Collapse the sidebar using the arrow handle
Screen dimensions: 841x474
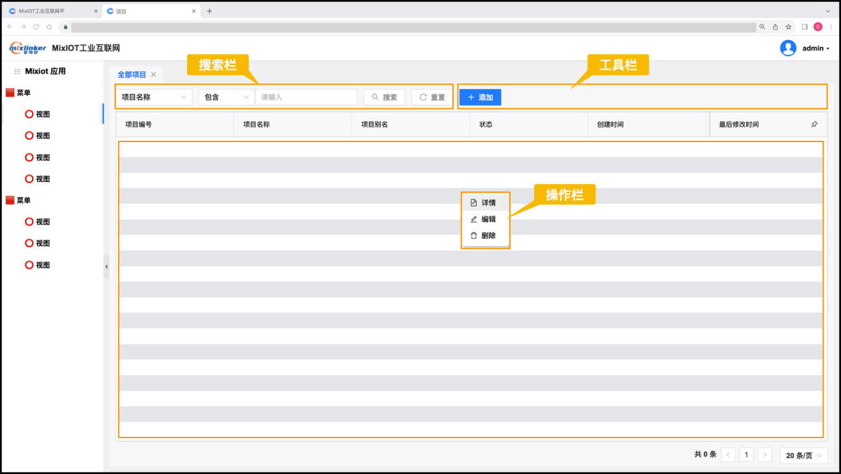click(106, 266)
